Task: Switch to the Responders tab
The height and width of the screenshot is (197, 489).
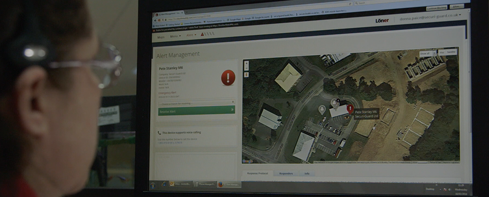Action: [286, 173]
